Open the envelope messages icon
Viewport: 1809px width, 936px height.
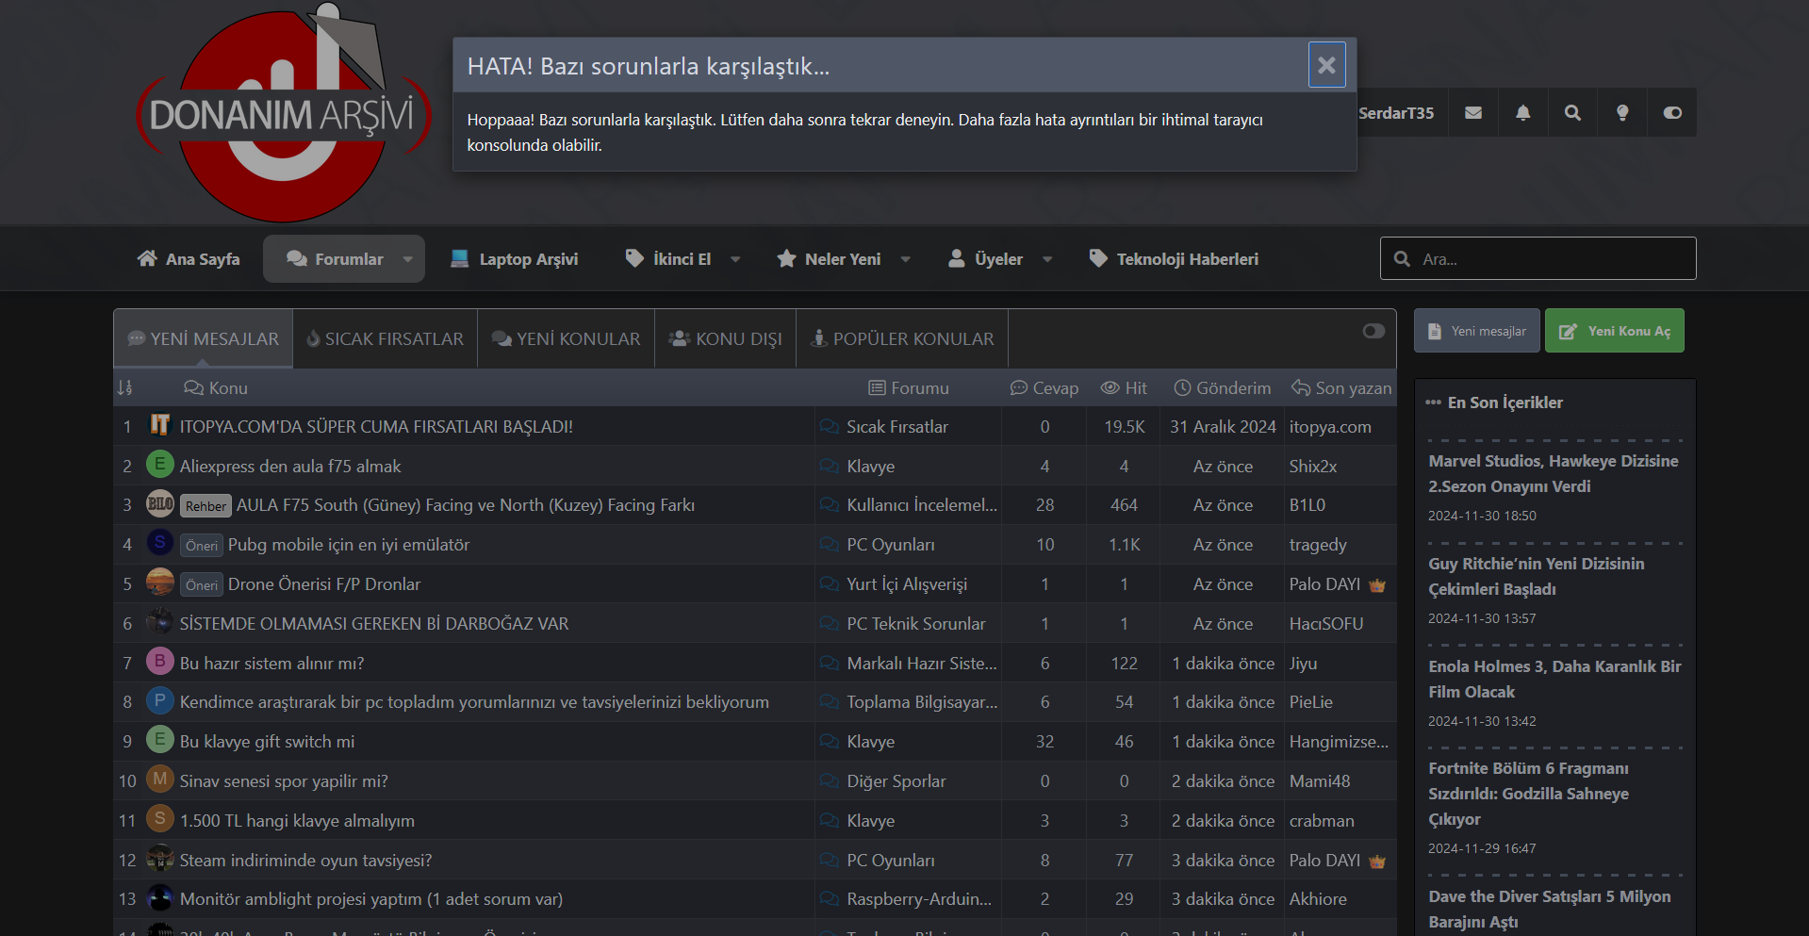[1473, 113]
